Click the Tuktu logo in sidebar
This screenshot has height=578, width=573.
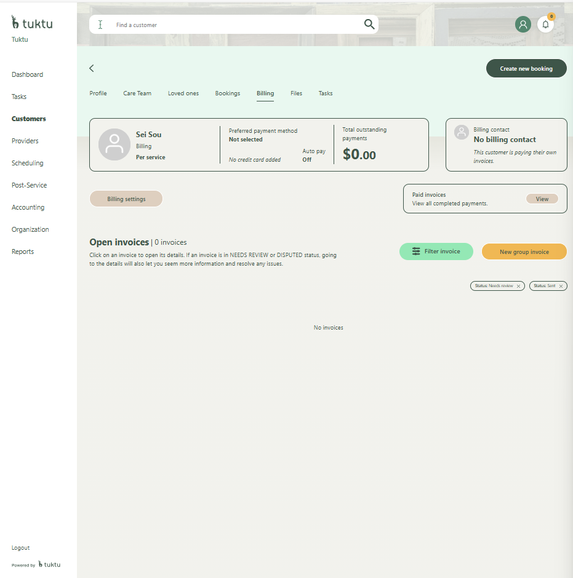32,23
